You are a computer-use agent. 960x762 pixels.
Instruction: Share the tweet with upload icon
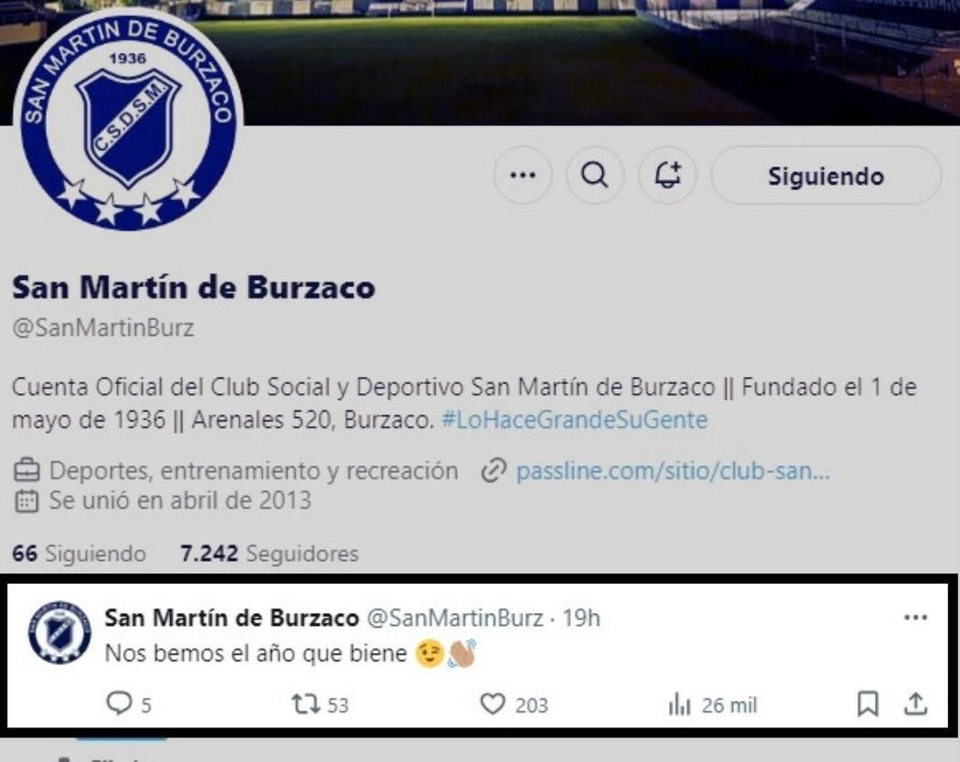[x=915, y=703]
